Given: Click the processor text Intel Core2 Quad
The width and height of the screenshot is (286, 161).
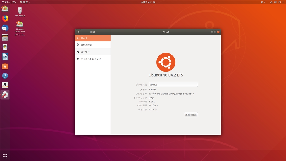Looking at the screenshot, I should pos(171,94).
